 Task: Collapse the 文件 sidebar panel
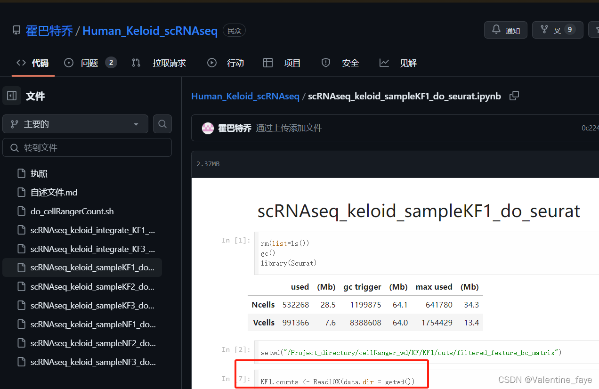pyautogui.click(x=11, y=96)
